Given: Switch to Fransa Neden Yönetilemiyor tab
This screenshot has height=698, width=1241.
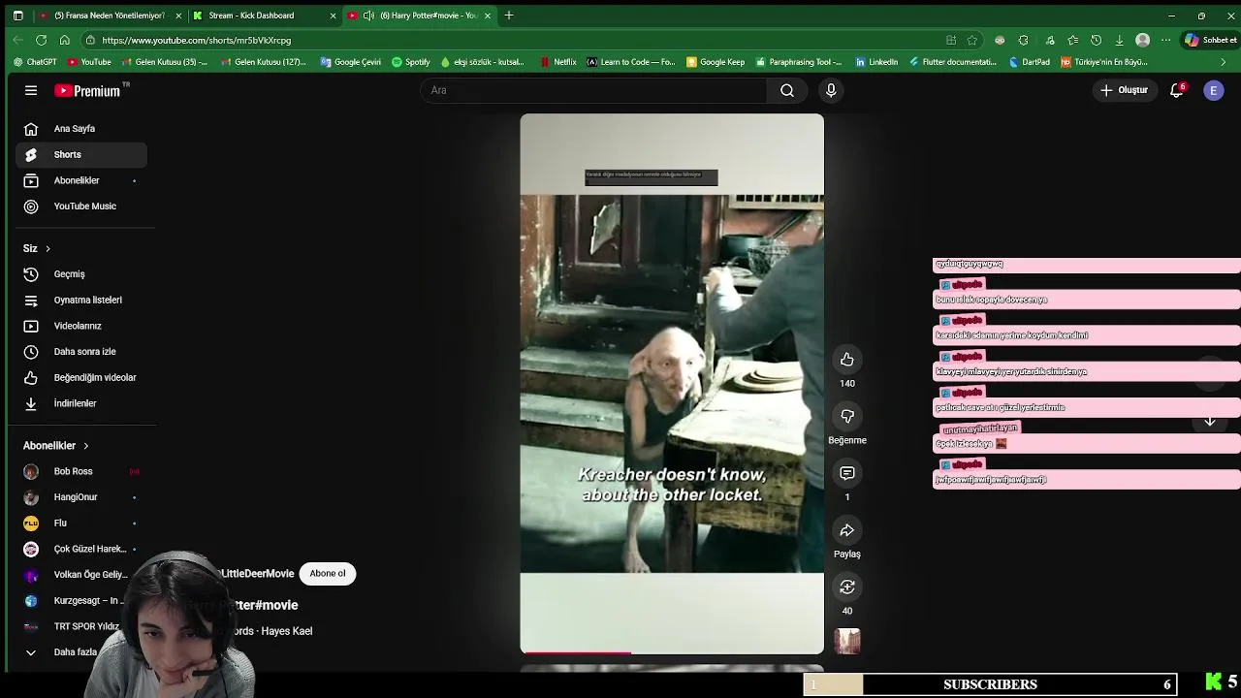Looking at the screenshot, I should (x=109, y=16).
